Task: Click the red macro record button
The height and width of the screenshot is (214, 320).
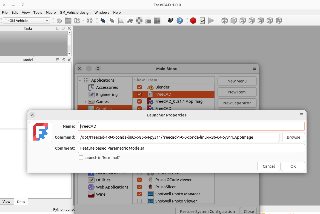Action: (x=193, y=21)
